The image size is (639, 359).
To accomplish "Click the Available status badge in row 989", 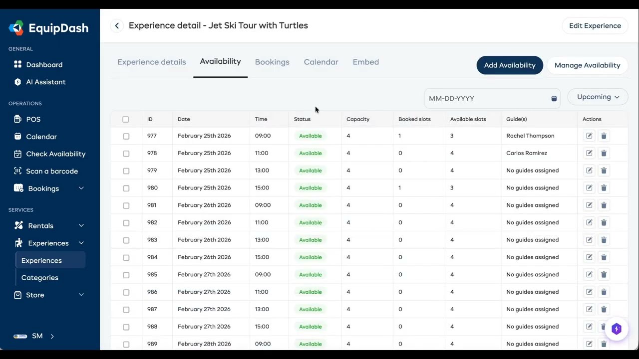I will tap(311, 344).
